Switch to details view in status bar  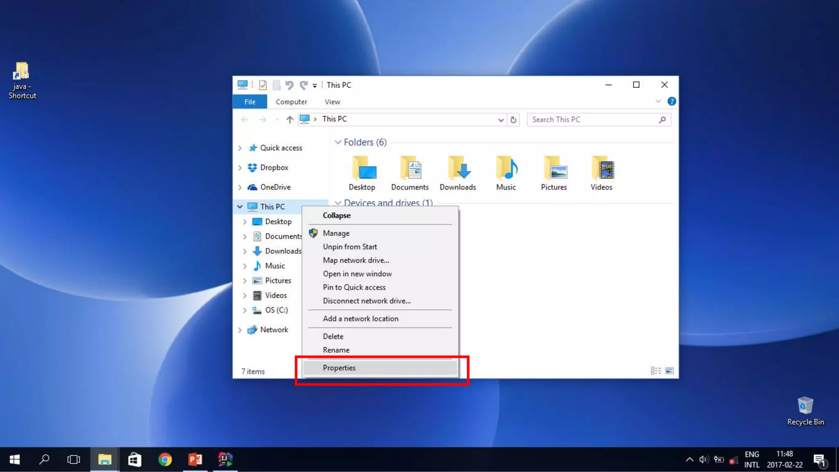coord(655,371)
